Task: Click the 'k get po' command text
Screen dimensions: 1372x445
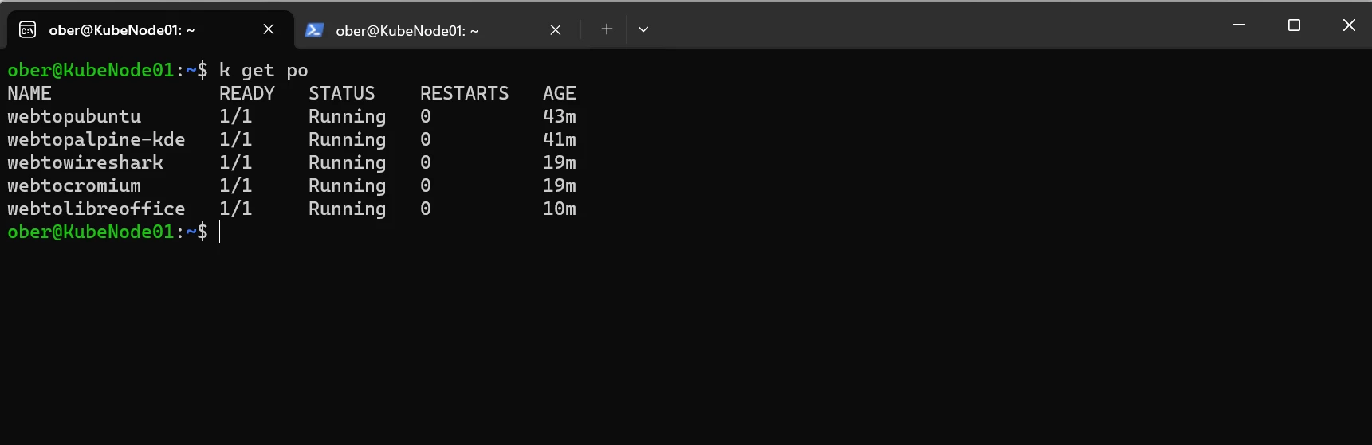Action: (264, 70)
